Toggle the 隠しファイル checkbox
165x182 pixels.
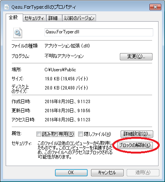80,134
